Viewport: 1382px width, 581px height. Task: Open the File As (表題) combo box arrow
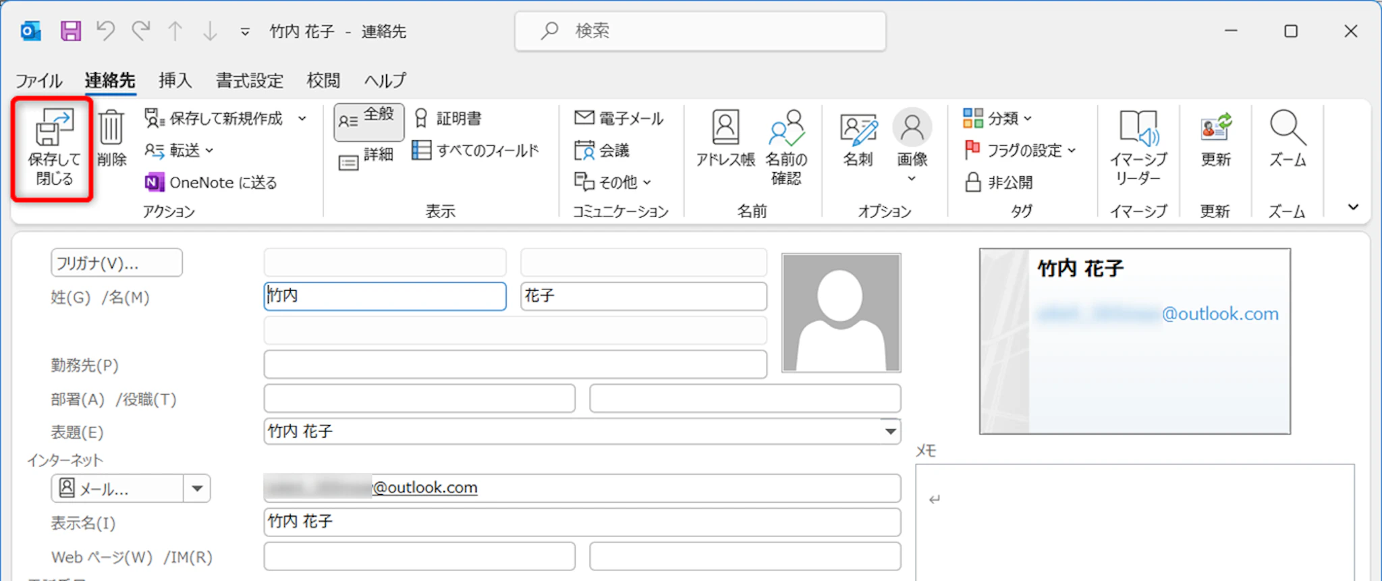pyautogui.click(x=890, y=431)
